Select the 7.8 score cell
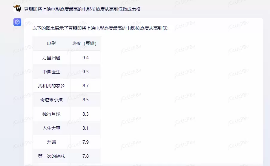The height and width of the screenshot is (166, 270). (86, 156)
